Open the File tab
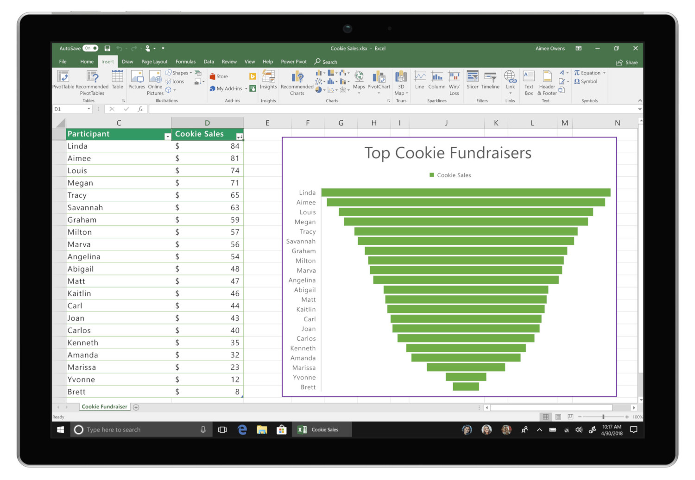The image size is (695, 480). point(63,62)
